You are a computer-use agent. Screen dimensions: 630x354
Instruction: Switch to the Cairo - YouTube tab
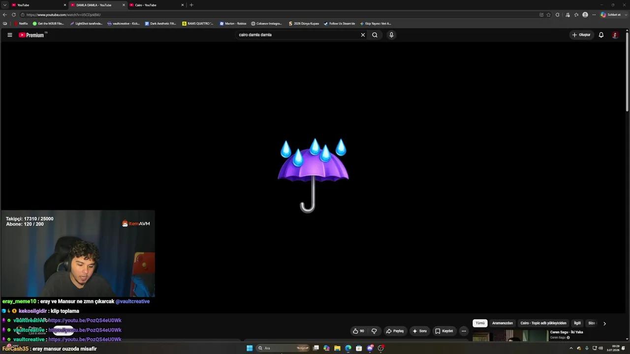156,5
